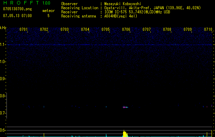Click the Receiving Location label
Viewport: 215px width, 137px height.
point(80,8)
